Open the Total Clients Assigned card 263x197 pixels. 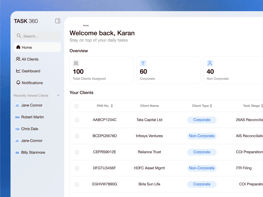coord(102,70)
